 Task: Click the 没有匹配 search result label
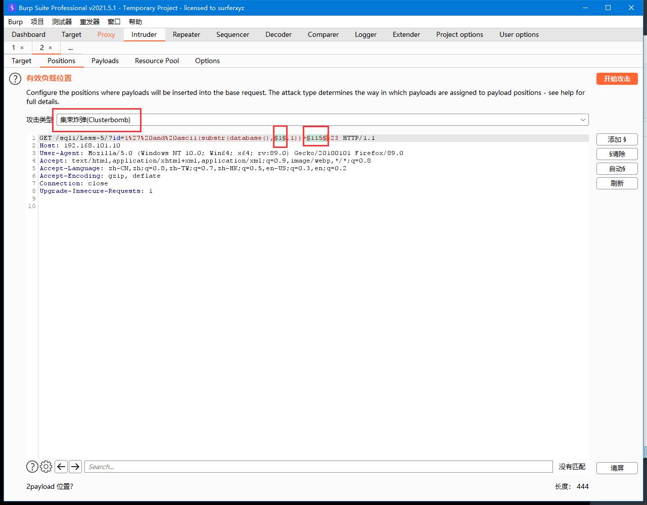click(x=572, y=467)
